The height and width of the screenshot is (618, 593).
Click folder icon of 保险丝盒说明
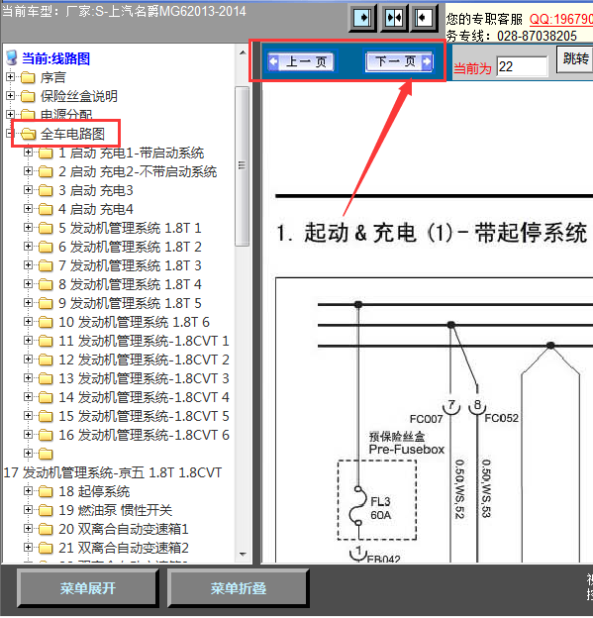pyautogui.click(x=28, y=96)
